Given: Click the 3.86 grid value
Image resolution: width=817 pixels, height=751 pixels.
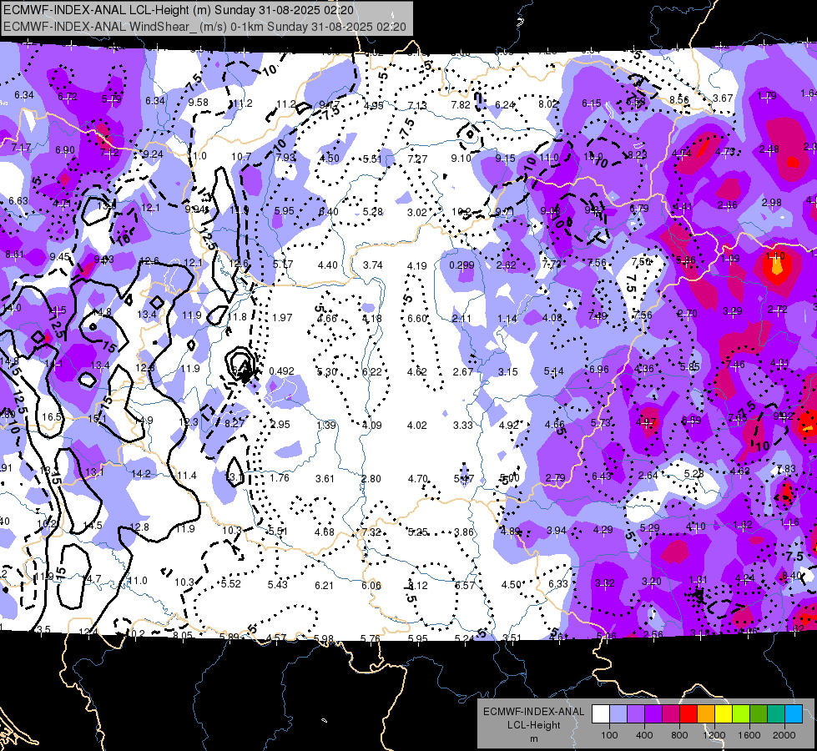Looking at the screenshot, I should (x=464, y=532).
